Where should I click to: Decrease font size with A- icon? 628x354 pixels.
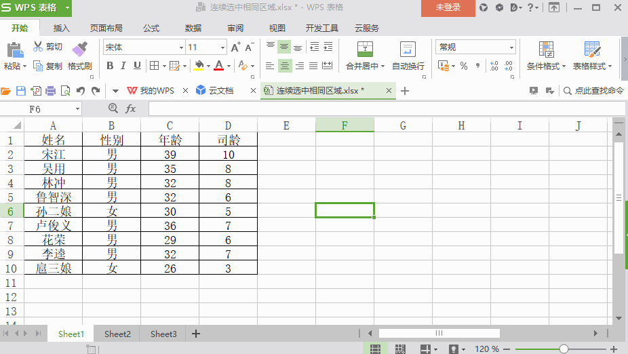point(249,47)
